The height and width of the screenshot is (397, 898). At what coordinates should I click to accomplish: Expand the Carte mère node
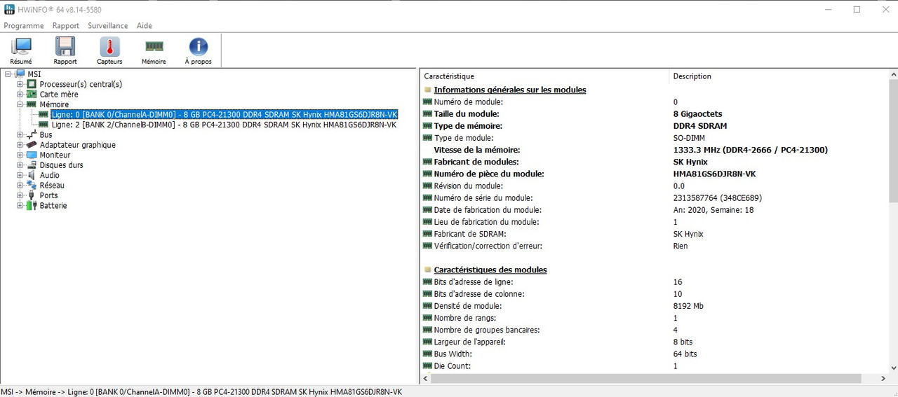pyautogui.click(x=20, y=94)
